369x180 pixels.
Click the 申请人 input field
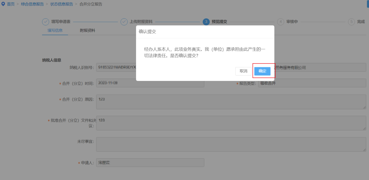coord(150,163)
